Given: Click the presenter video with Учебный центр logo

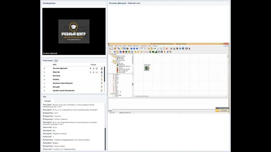Looking at the screenshot, I should pyautogui.click(x=74, y=31).
